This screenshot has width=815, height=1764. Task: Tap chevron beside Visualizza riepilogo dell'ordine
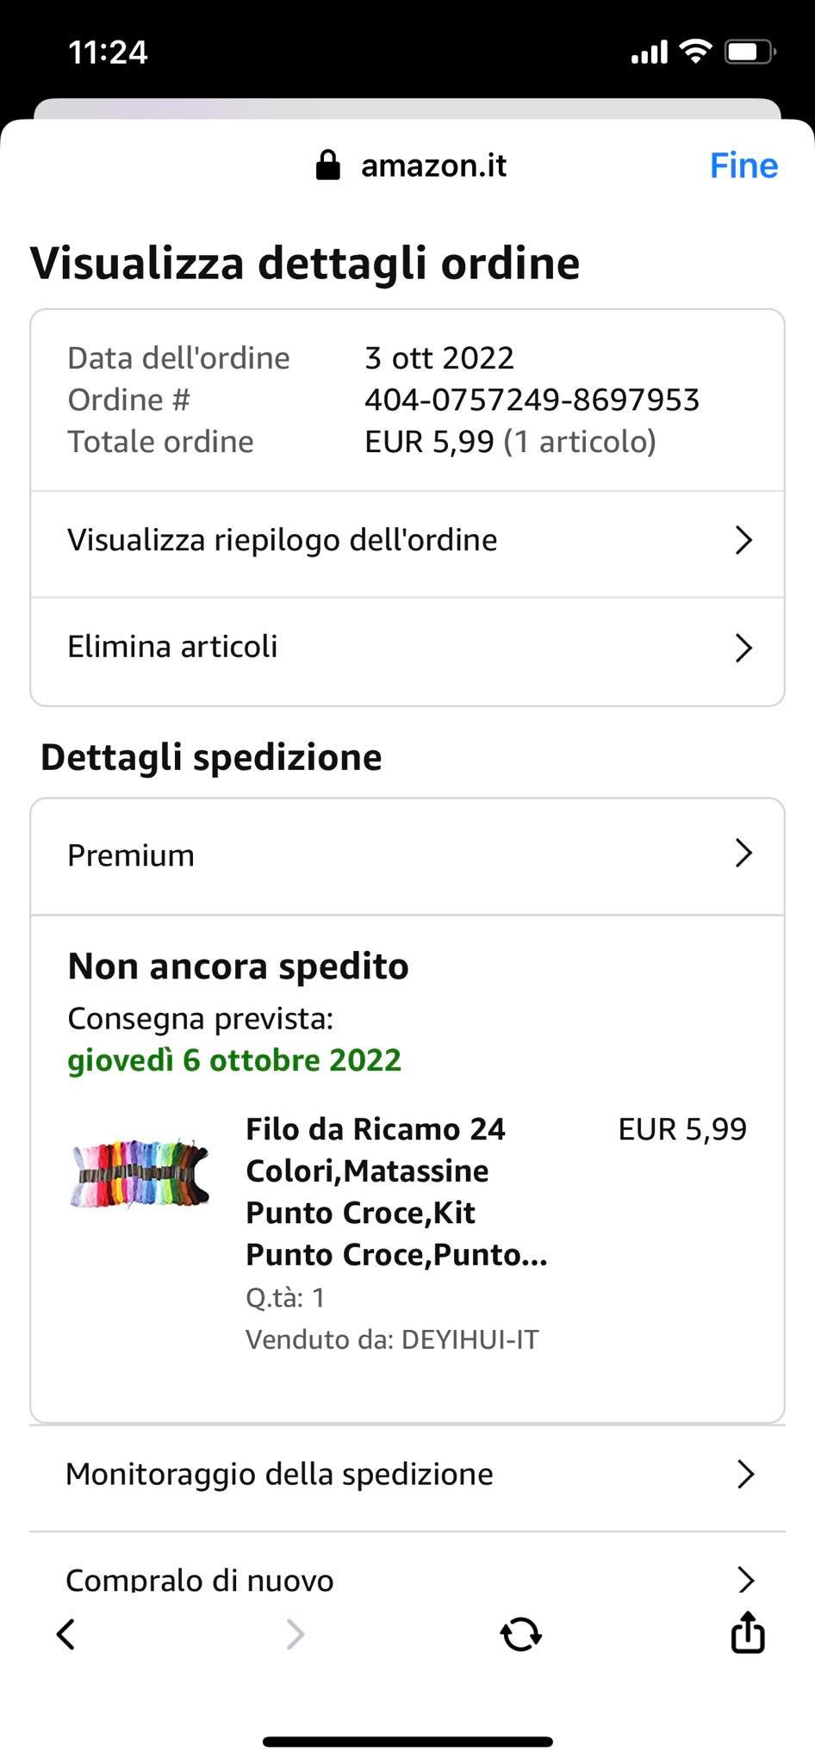(x=743, y=540)
